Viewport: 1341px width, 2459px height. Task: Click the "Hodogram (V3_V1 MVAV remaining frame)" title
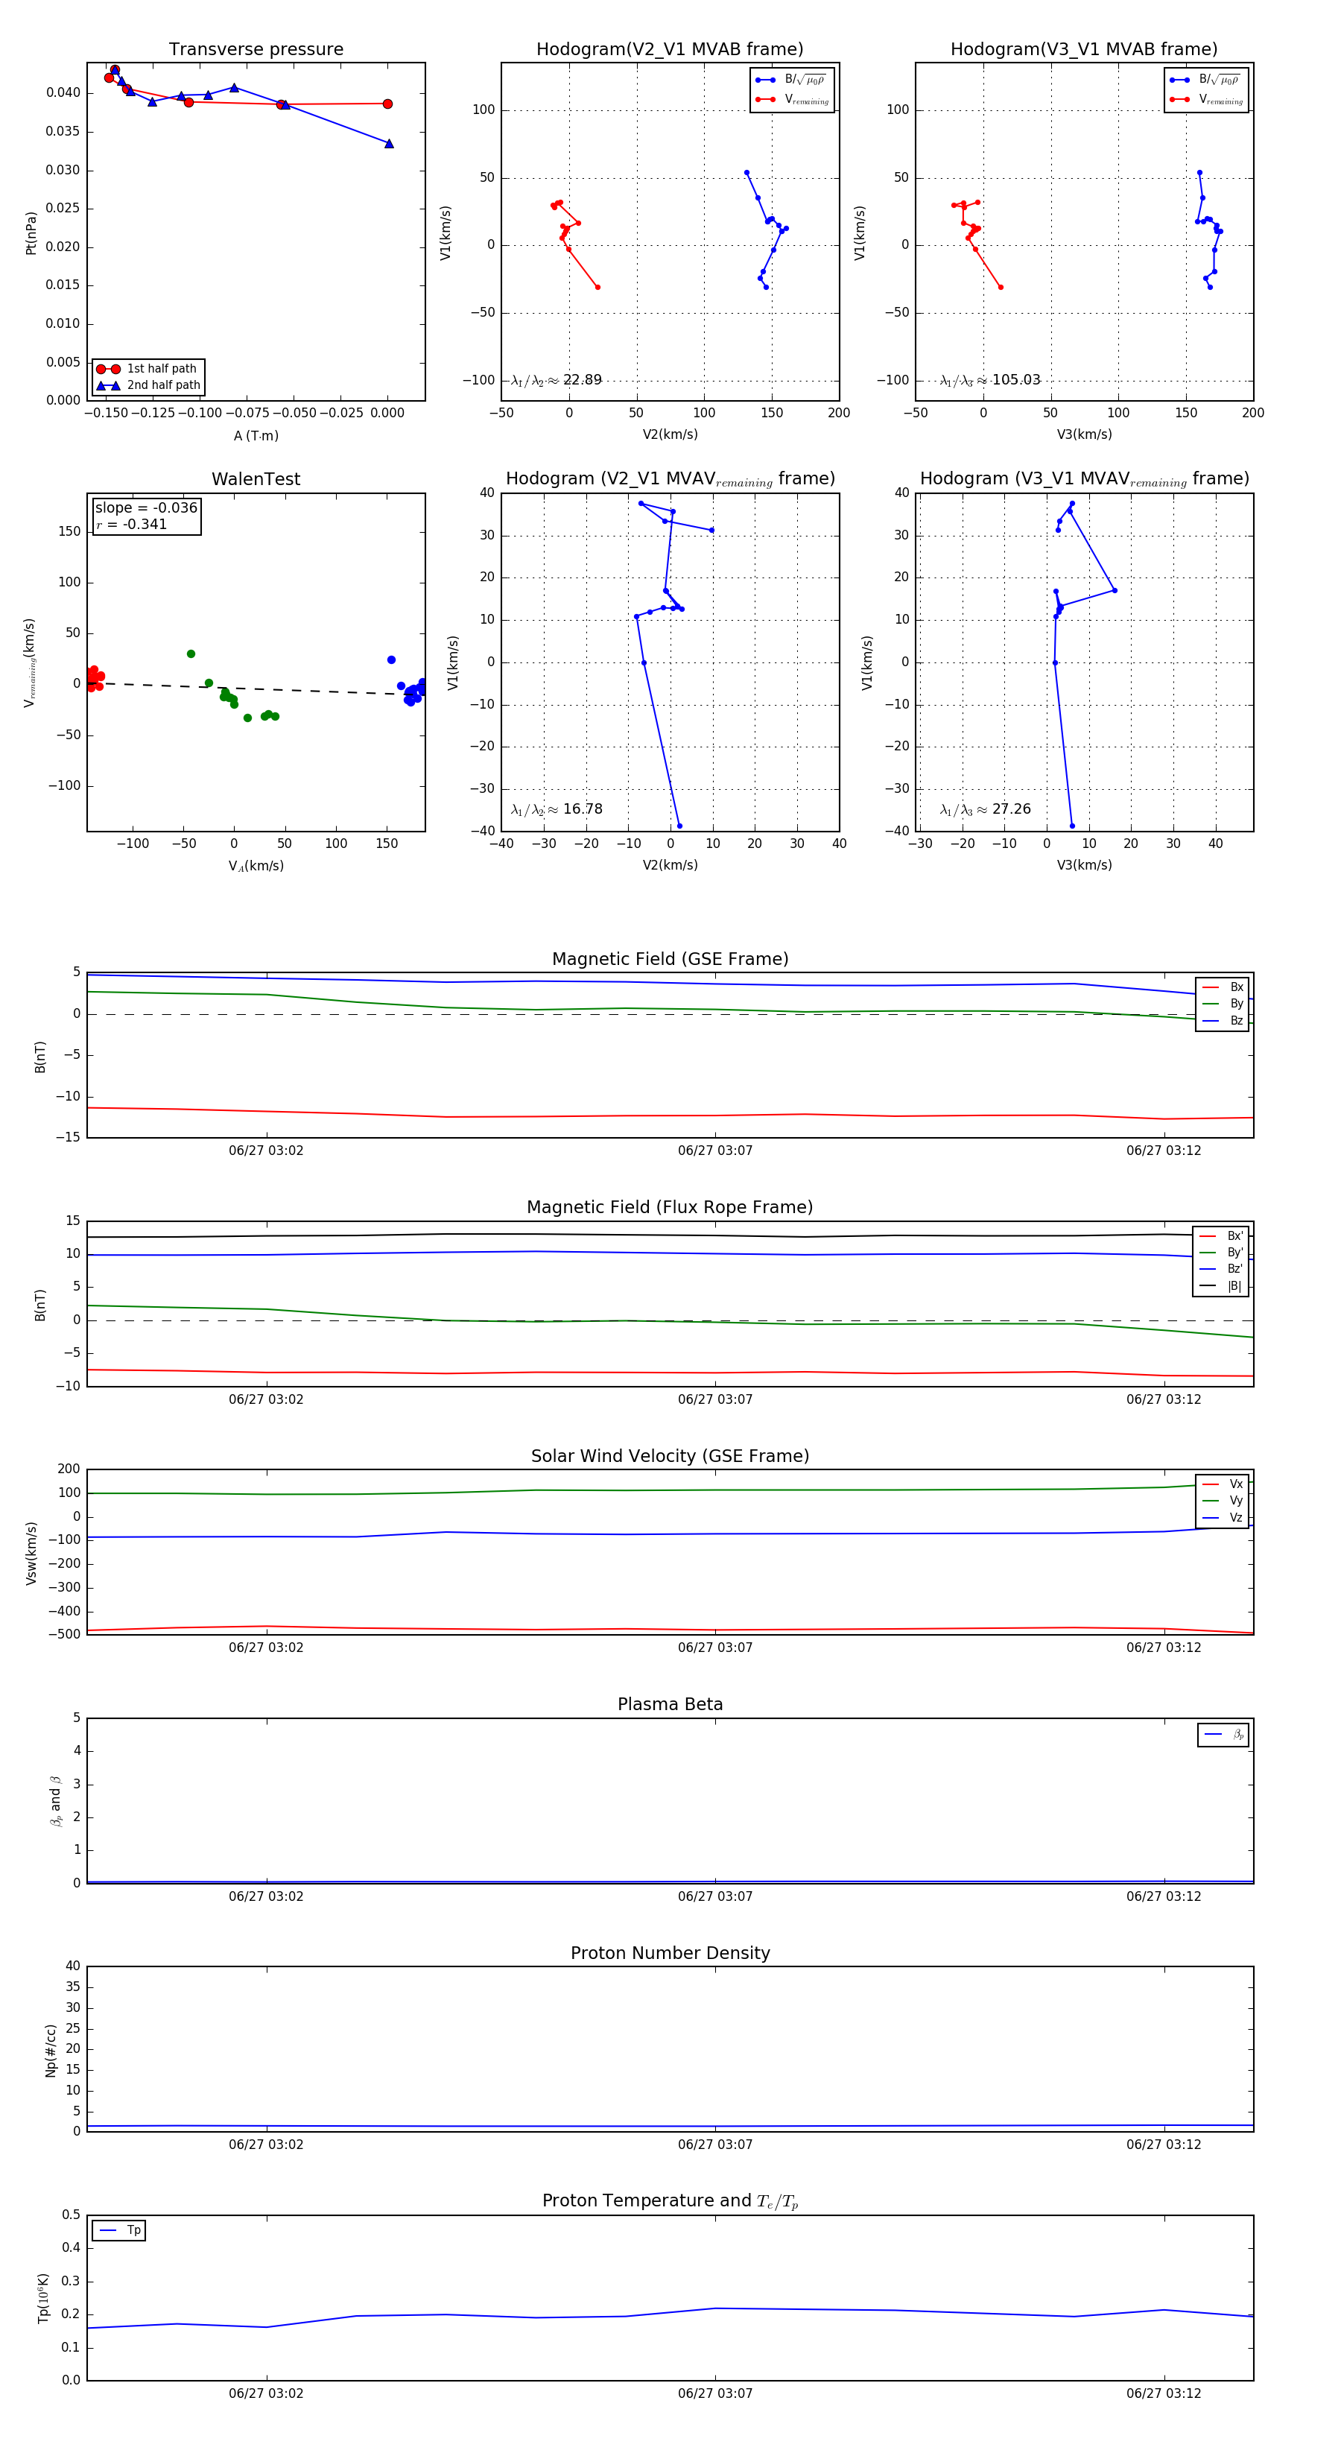[x=1084, y=479]
